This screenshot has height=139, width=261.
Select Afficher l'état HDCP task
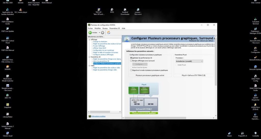[100, 48]
